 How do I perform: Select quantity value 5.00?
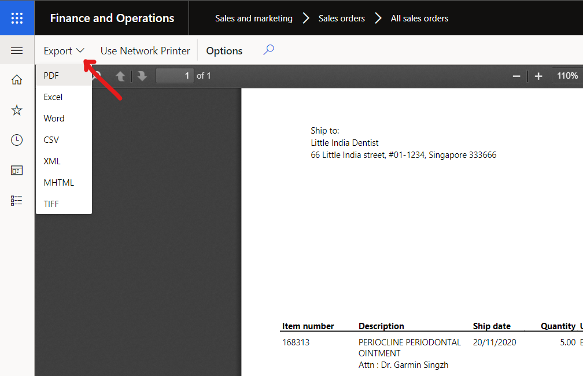(x=568, y=342)
